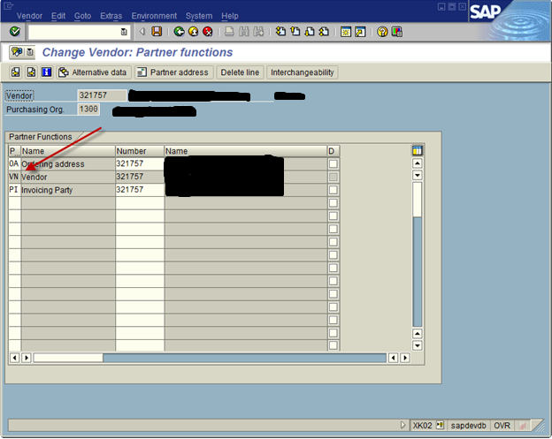This screenshot has width=552, height=439.
Task: Open the Customize Local Layout icon
Action: point(396,32)
